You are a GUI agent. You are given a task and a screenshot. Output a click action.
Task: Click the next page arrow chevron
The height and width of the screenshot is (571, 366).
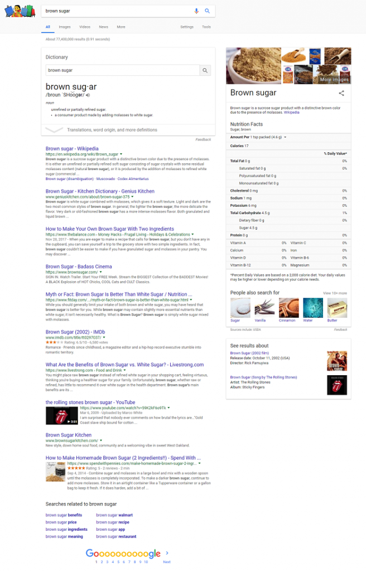(x=167, y=553)
